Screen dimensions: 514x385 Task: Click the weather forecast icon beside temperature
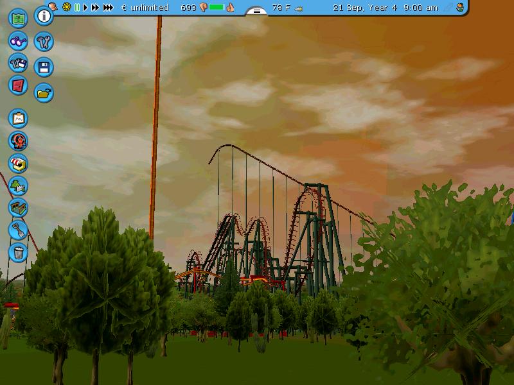pos(299,8)
